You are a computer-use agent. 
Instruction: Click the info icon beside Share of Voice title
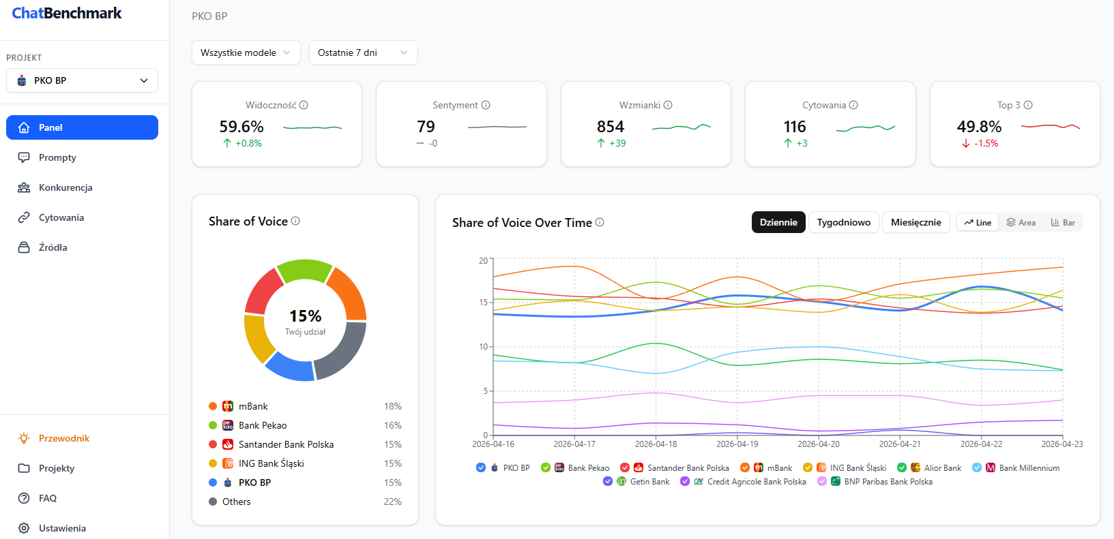[x=295, y=221]
